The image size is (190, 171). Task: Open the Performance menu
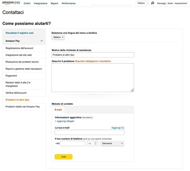coord(69,3)
